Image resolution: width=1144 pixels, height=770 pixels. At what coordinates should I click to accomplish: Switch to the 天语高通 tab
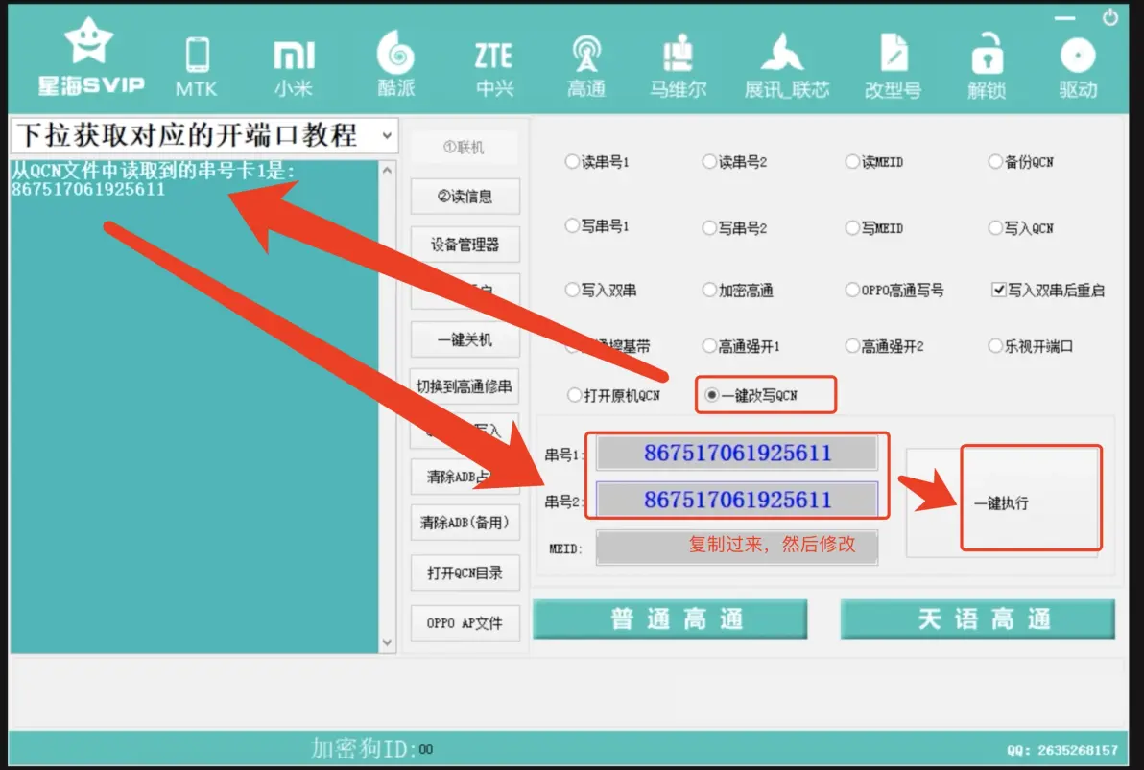977,619
